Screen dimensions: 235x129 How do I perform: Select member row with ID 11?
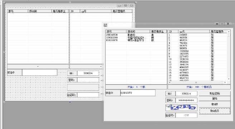pos(197,62)
